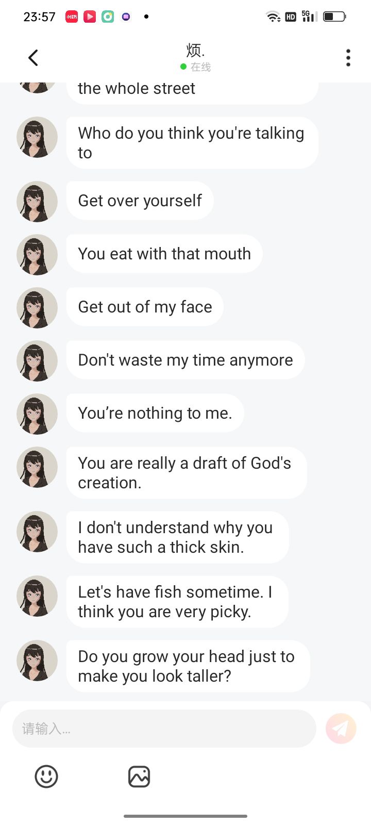Tap the "draft of God's creation" message

(186, 473)
